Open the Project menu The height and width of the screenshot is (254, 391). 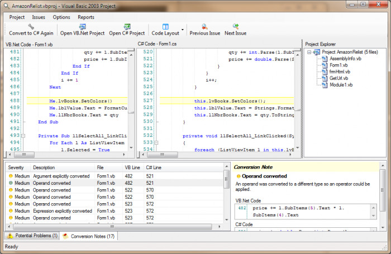[x=17, y=17]
